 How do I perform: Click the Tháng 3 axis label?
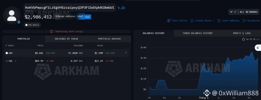[203, 98]
